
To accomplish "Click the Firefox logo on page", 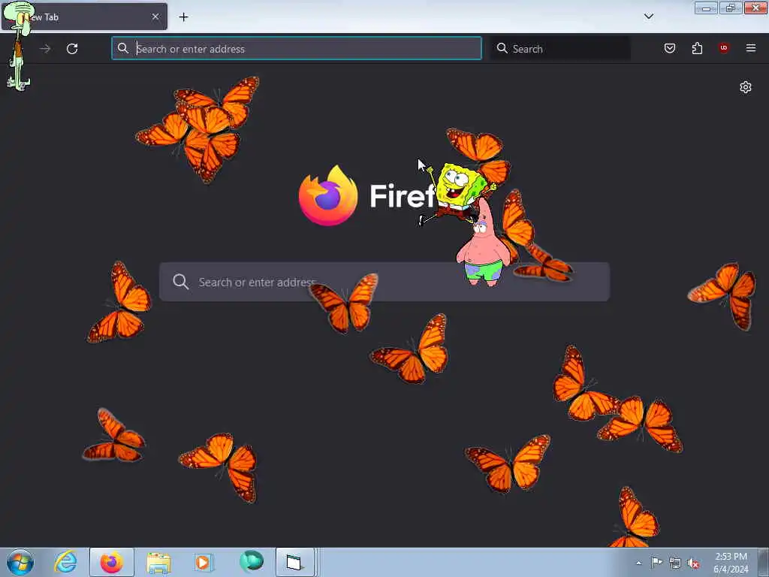I will [x=328, y=195].
